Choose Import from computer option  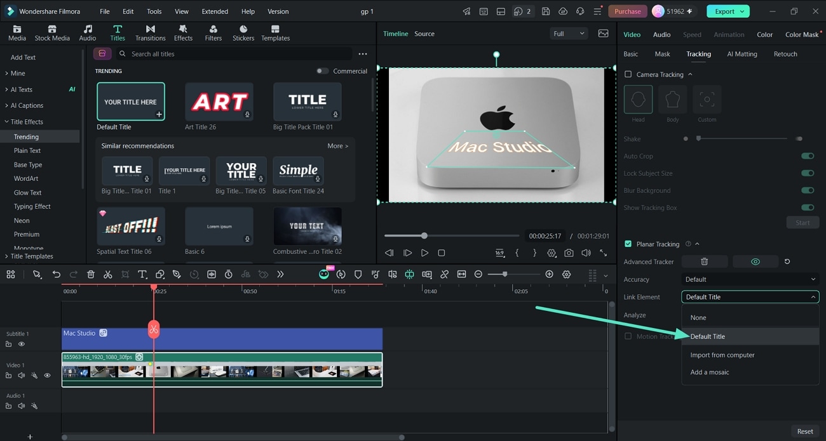(750, 355)
